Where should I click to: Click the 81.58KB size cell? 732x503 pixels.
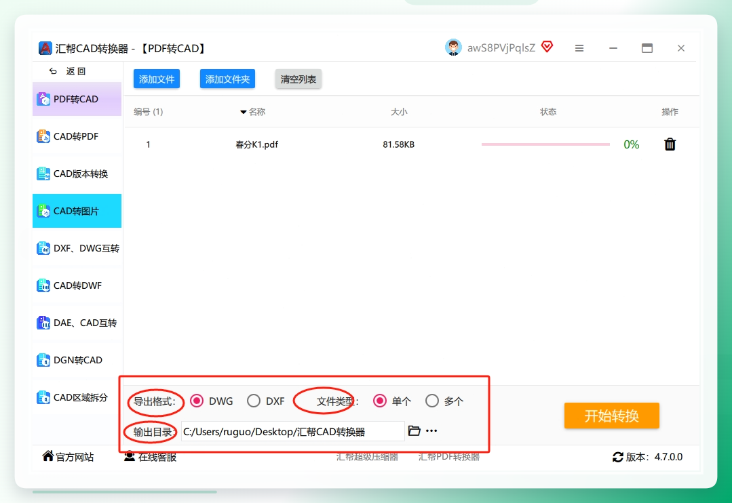pos(399,144)
